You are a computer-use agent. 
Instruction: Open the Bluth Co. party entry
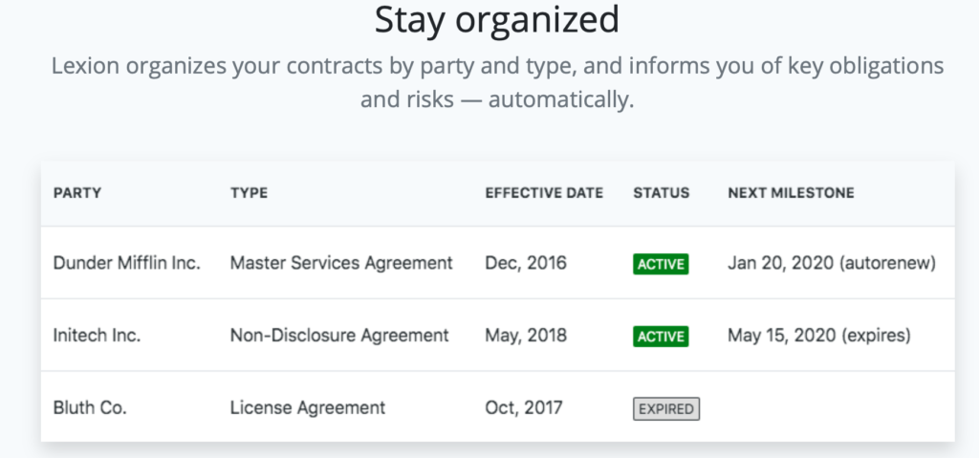click(x=90, y=408)
